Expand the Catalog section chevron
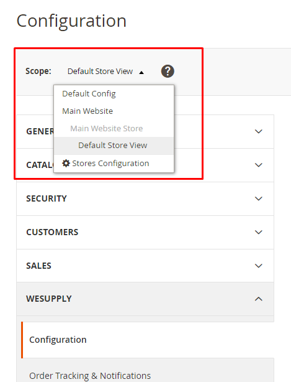Image resolution: width=291 pixels, height=382 pixels. (259, 165)
